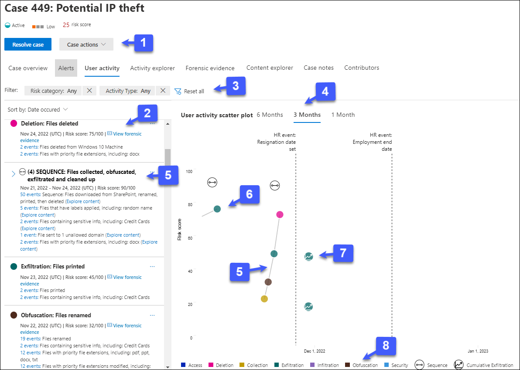This screenshot has width=520, height=370.
Task: Open the more options menu on Deletion: Files deleted
Action: pos(152,124)
